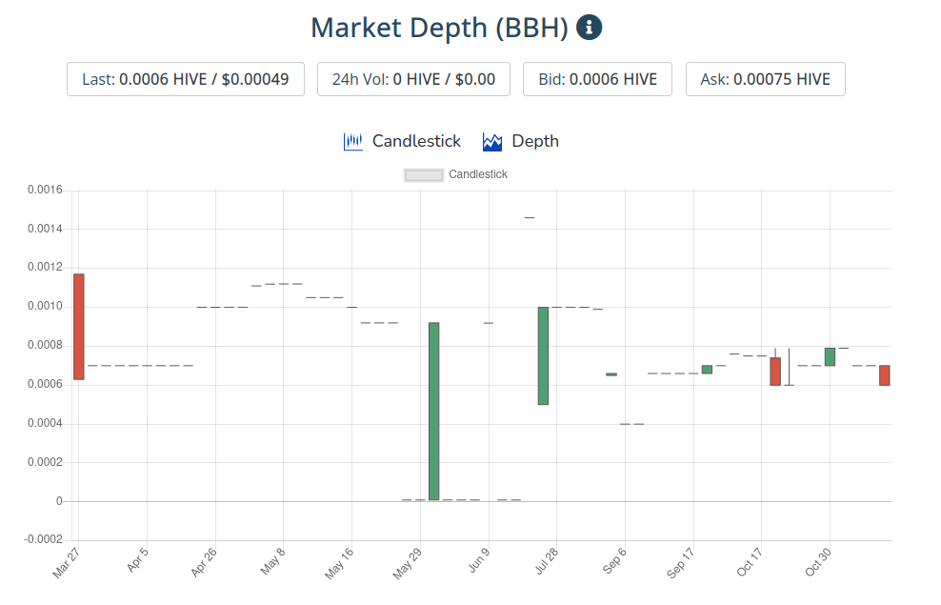Select the tall green candle starting at zero

434,412
